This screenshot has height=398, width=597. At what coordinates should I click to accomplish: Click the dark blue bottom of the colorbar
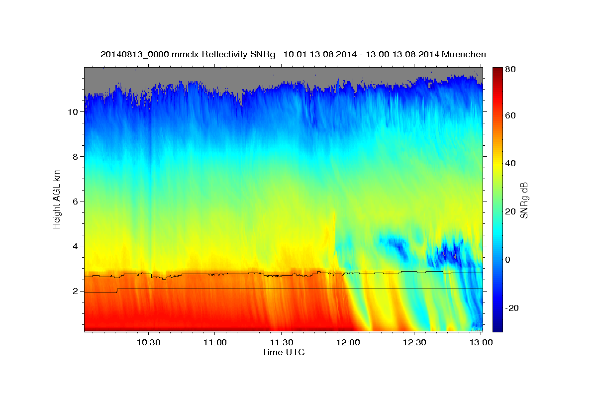pyautogui.click(x=497, y=328)
